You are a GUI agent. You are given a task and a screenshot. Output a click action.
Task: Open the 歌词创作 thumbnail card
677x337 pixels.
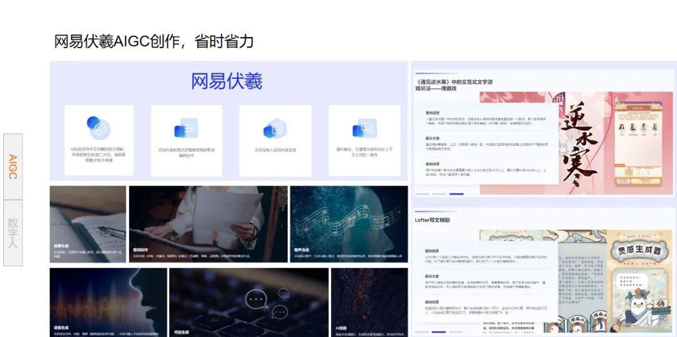coord(208,224)
